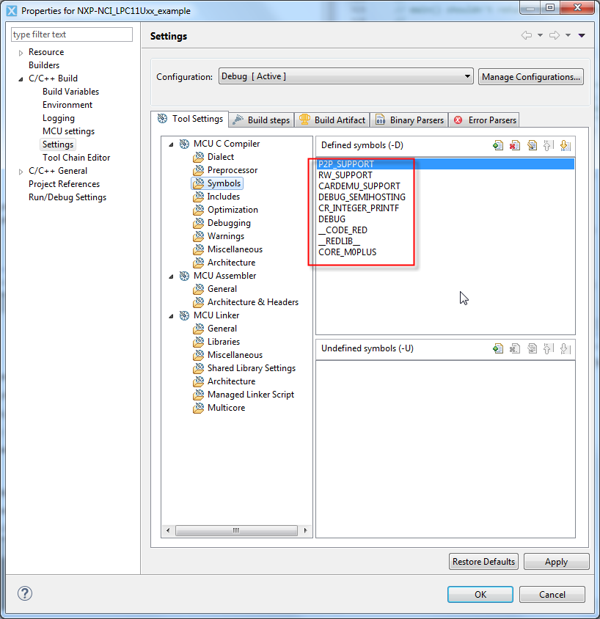Collapse the MCU C Compiler node
Screen dimensions: 600x619
point(171,144)
